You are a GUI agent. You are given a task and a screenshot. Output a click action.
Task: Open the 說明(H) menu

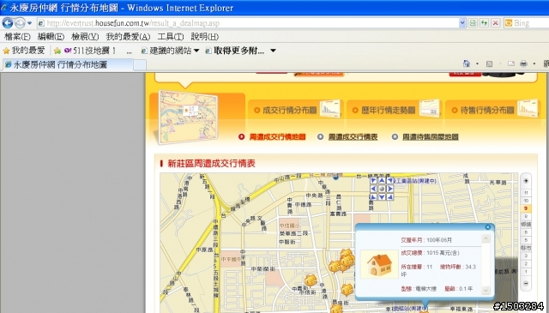(204, 36)
